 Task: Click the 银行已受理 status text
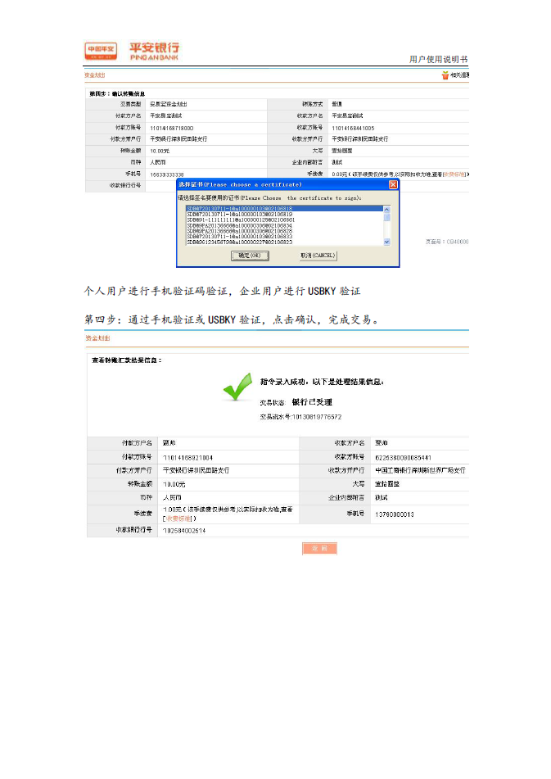[312, 402]
